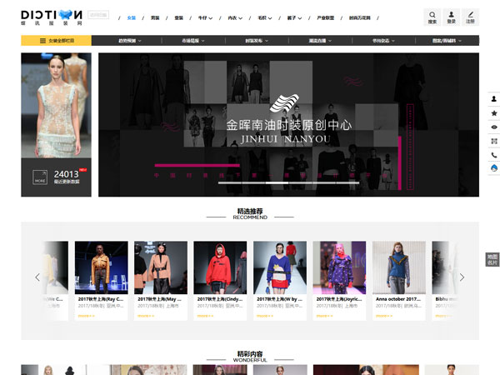This screenshot has height=375, width=500.
Task: Open the 趋势预测 dropdown menu
Action: pyautogui.click(x=132, y=40)
